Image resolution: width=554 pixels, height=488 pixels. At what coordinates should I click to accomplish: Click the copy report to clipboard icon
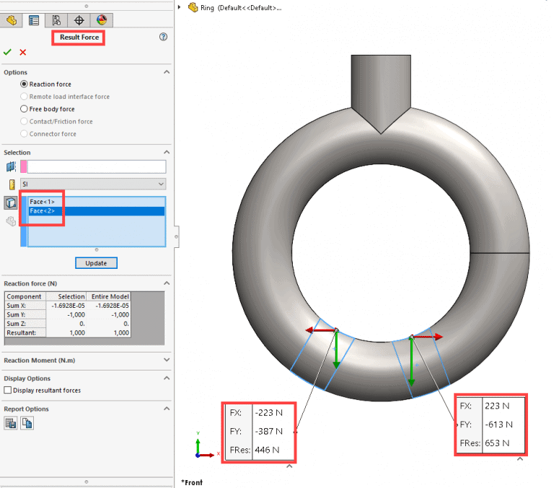pos(27,424)
